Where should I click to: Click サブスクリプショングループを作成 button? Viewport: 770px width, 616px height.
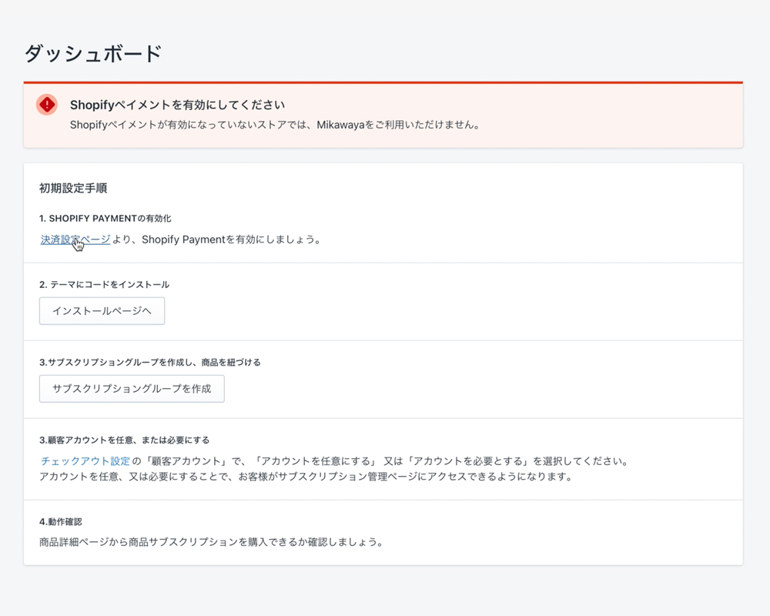[x=132, y=389]
